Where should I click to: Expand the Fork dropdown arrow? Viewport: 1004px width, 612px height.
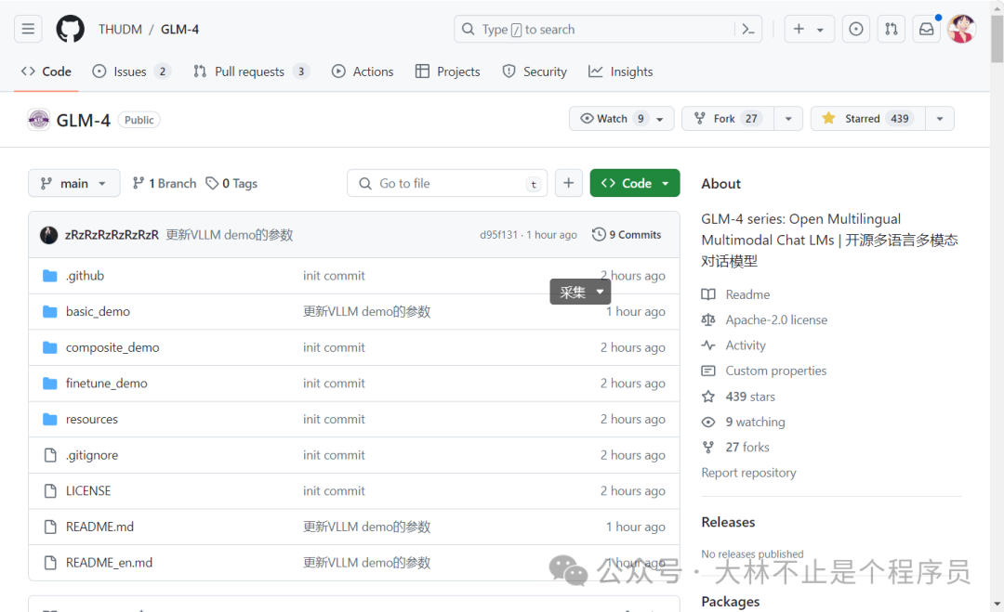(x=788, y=118)
